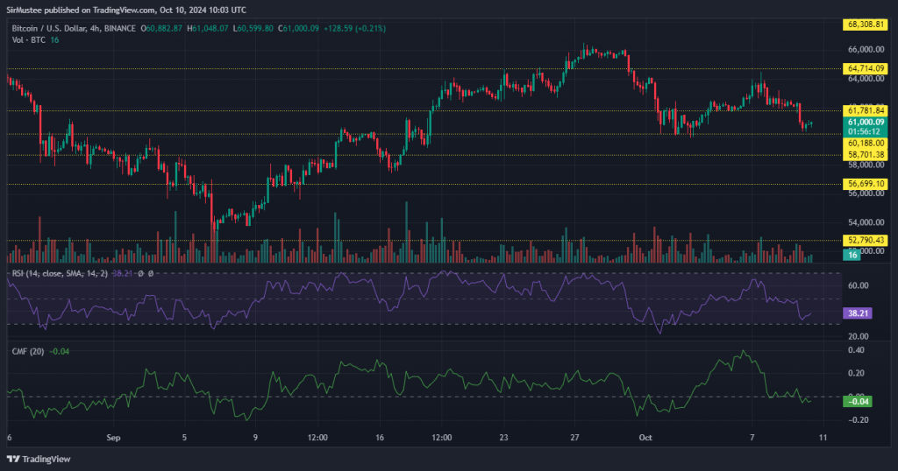
Task: Click the 60,188.00 yellow price label
Action: 867,143
